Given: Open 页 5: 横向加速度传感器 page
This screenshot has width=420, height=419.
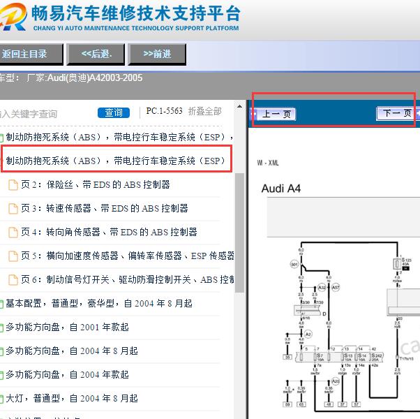Looking at the screenshot, I should (x=128, y=256).
